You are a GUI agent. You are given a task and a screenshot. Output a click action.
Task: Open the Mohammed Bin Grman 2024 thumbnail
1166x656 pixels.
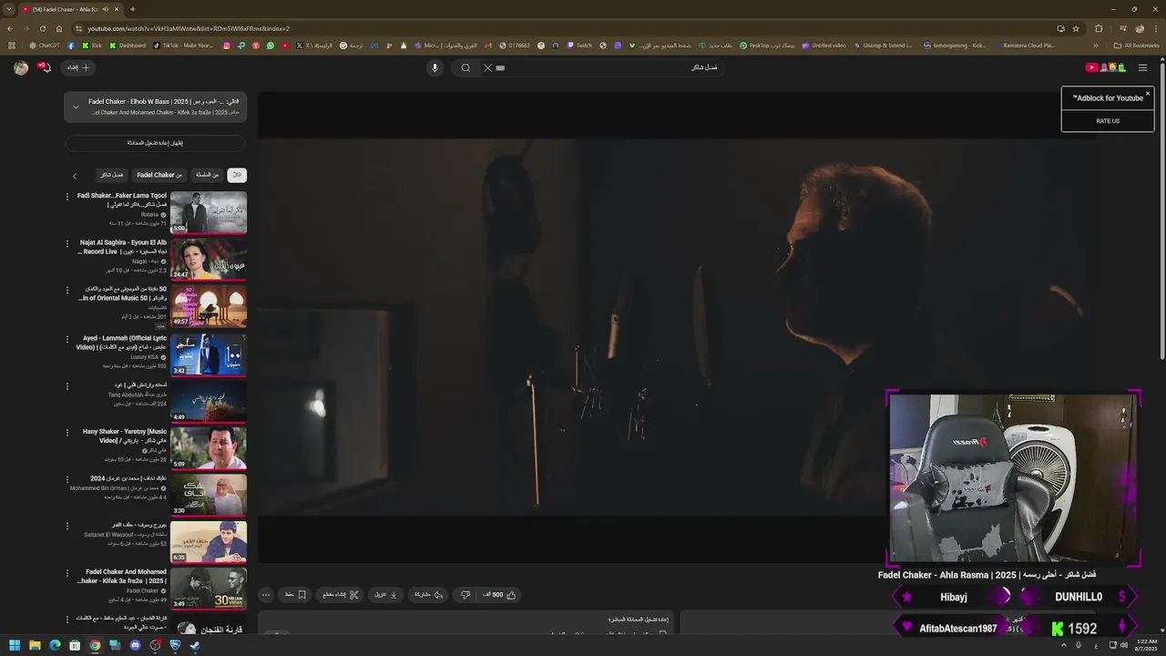point(209,495)
